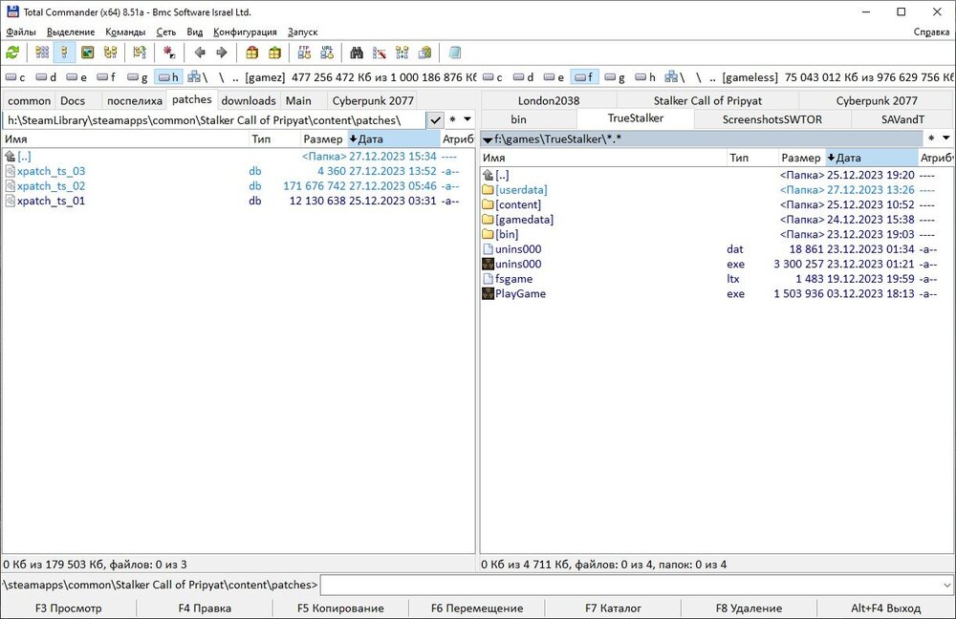Viewport: 956px width, 619px height.
Task: Toggle thumbnails view mode in toolbar
Action: pos(87,53)
